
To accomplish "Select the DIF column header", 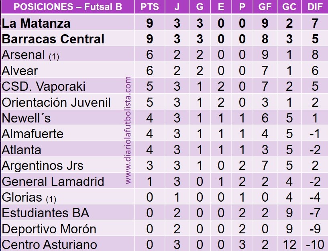I will (x=314, y=7).
